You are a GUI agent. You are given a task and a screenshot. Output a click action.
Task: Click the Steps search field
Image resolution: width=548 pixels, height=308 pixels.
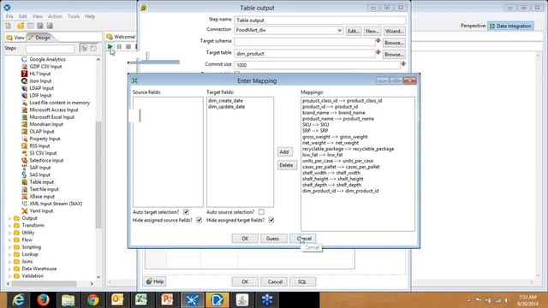(x=50, y=49)
